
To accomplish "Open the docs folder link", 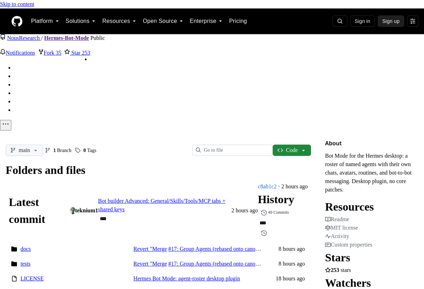I will coord(26,249).
